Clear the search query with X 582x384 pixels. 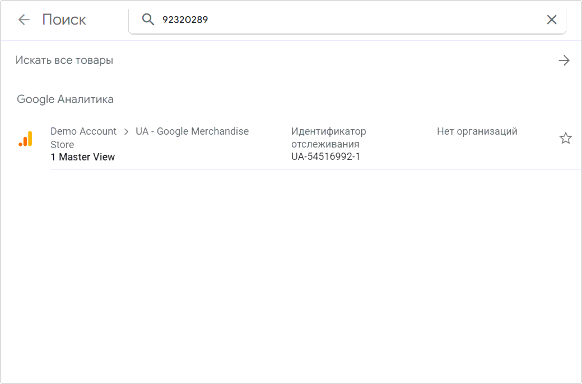pyautogui.click(x=552, y=20)
